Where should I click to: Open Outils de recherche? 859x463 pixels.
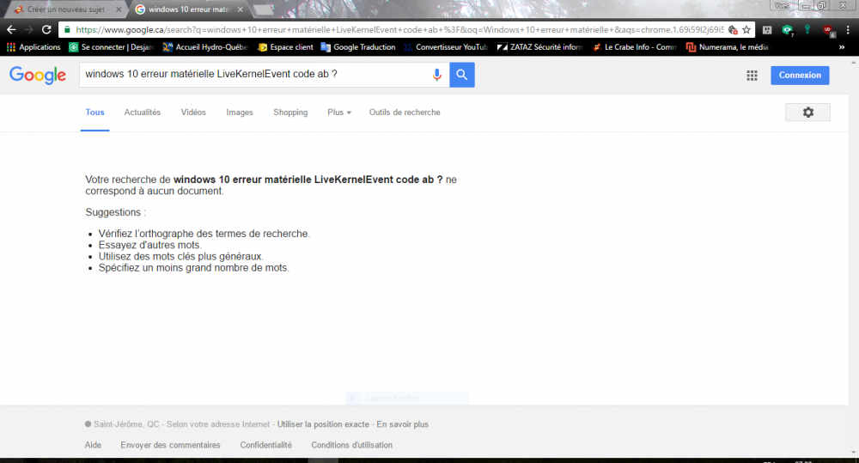(x=405, y=113)
